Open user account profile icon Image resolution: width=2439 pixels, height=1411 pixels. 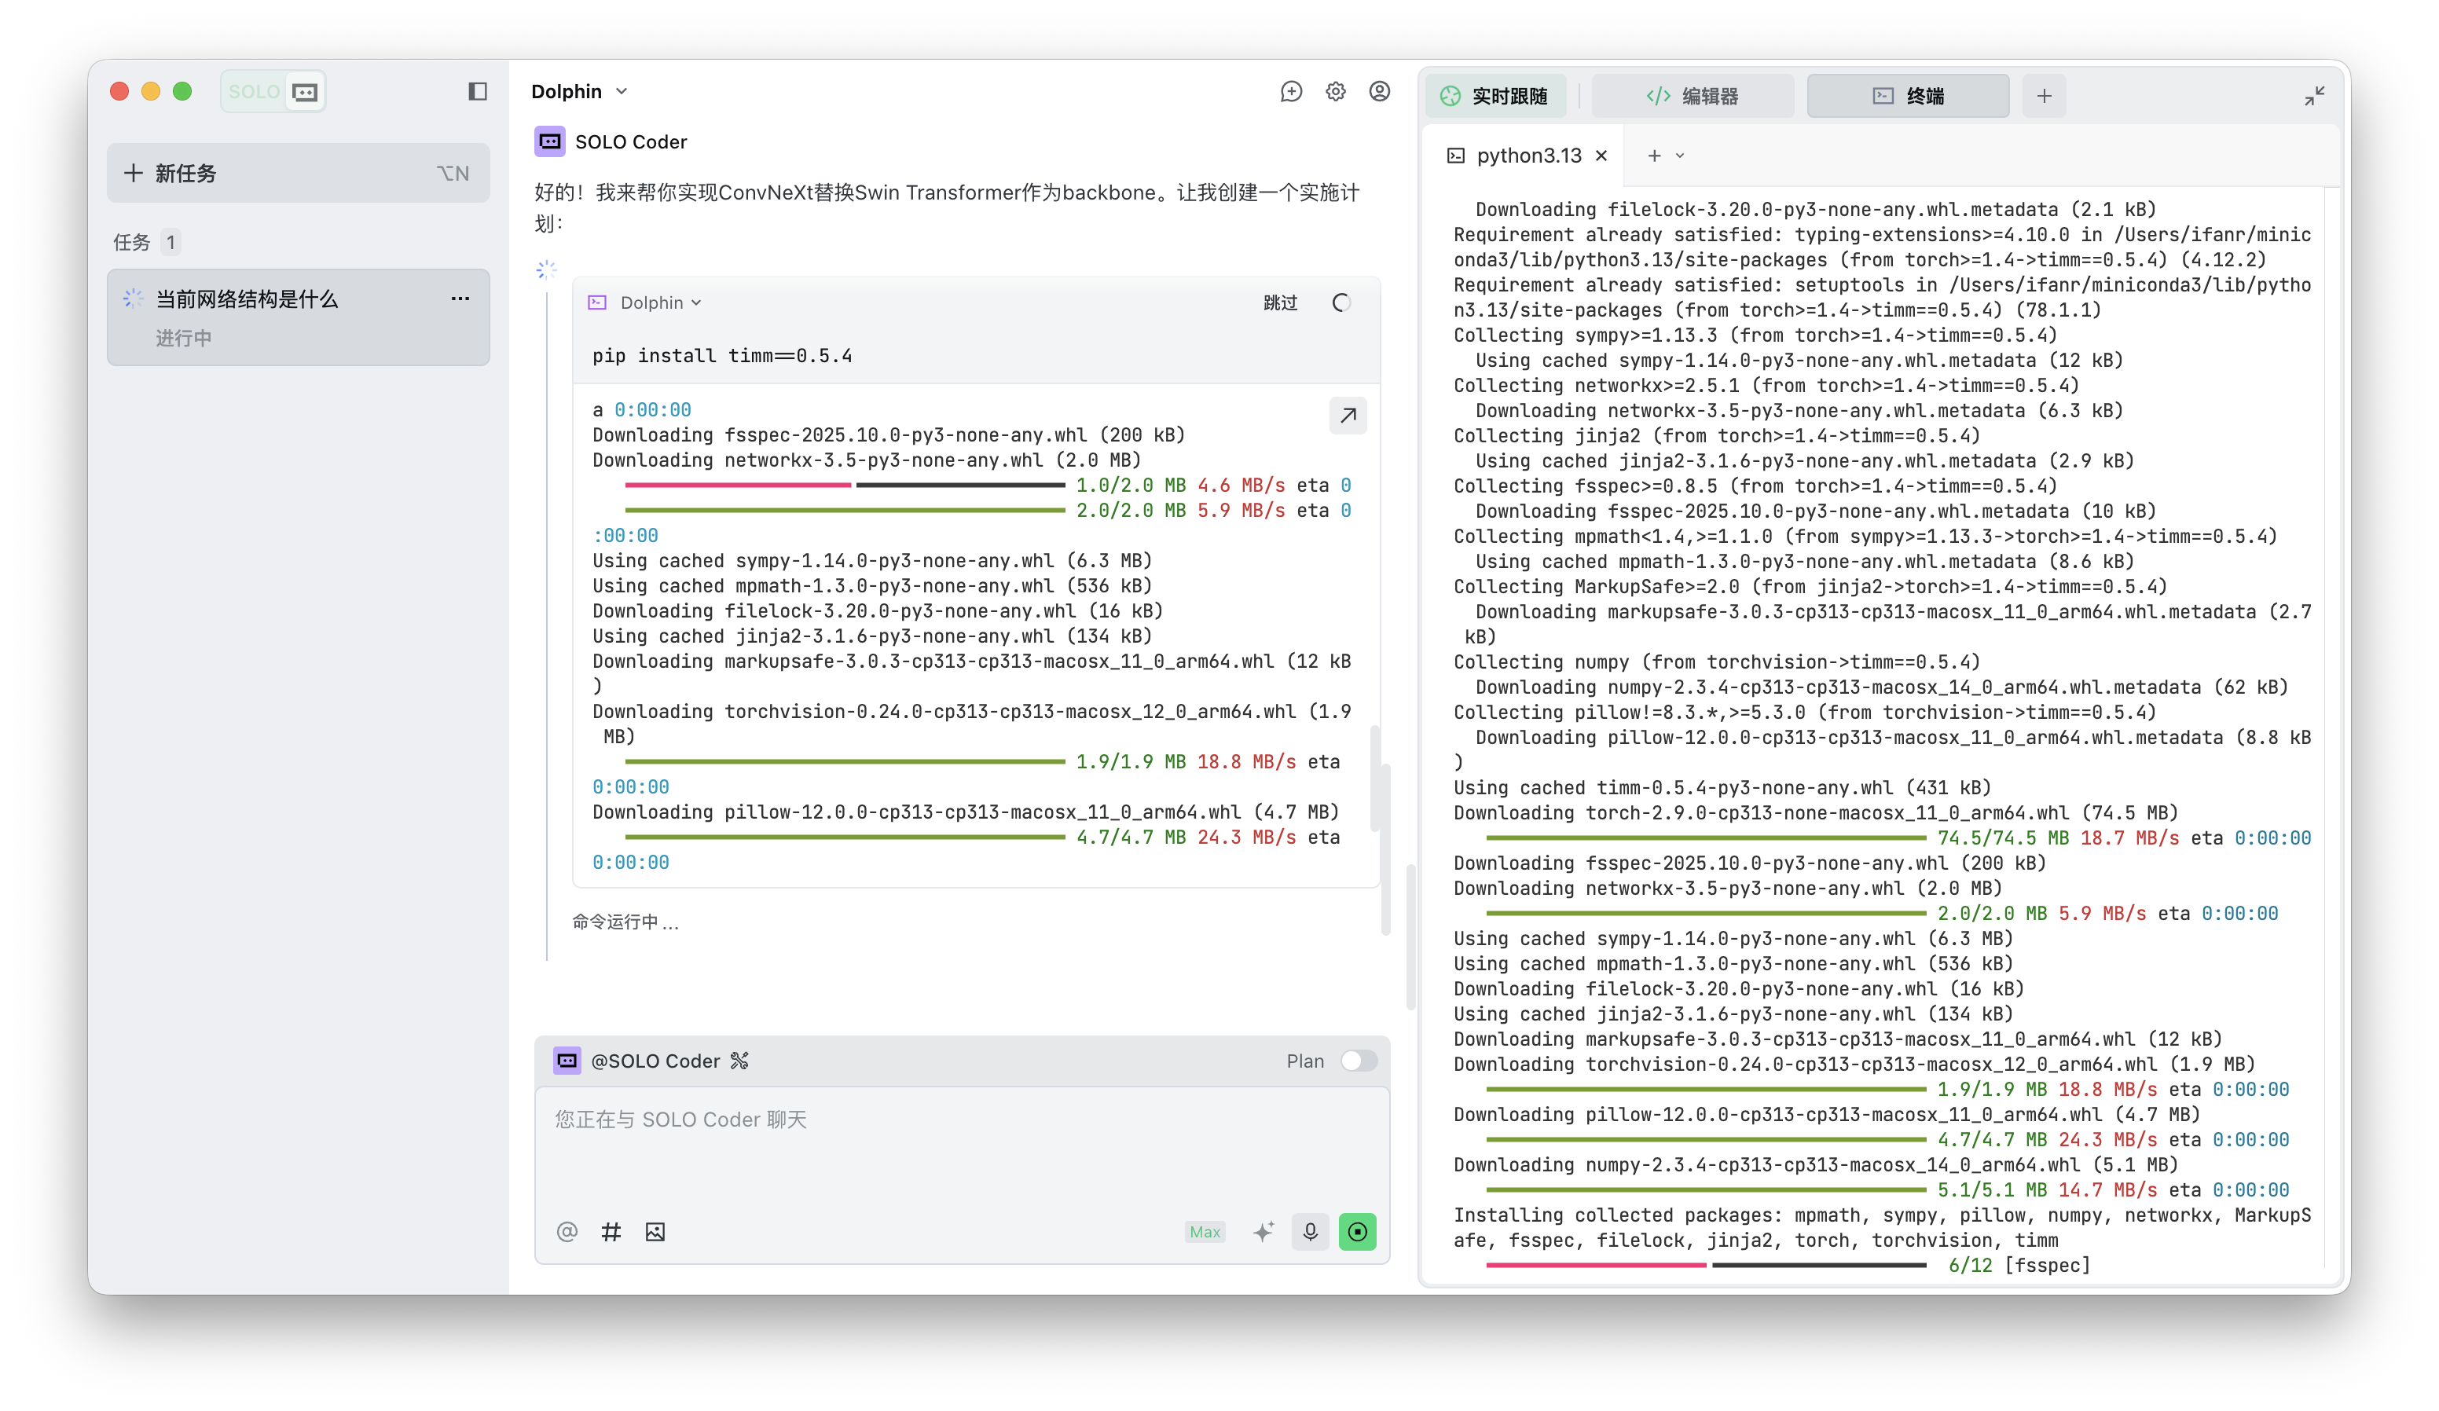click(x=1379, y=92)
